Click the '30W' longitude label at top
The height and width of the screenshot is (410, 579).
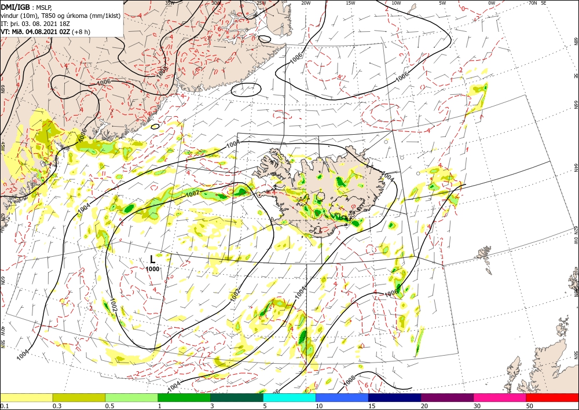coord(216,3)
